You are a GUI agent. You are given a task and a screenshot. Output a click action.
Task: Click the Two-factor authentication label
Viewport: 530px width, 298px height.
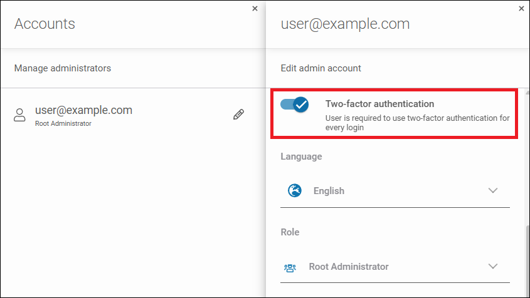[379, 104]
